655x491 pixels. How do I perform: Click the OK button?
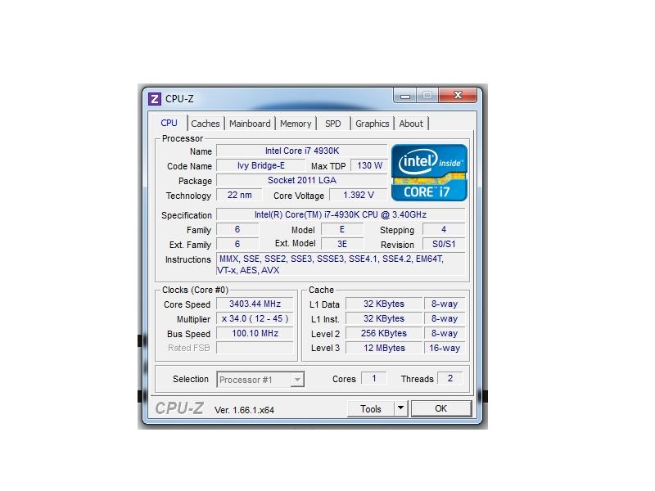coord(441,408)
